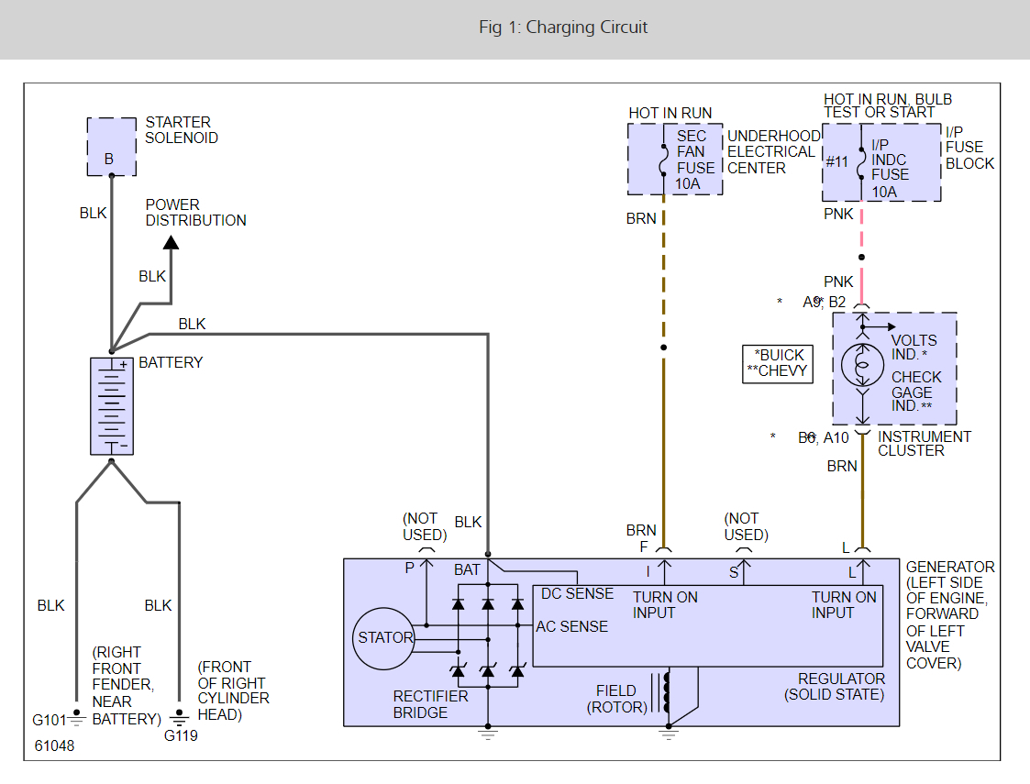
Task: Click the 'RECTIFIER BRIDGE' label
Action: coord(430,704)
